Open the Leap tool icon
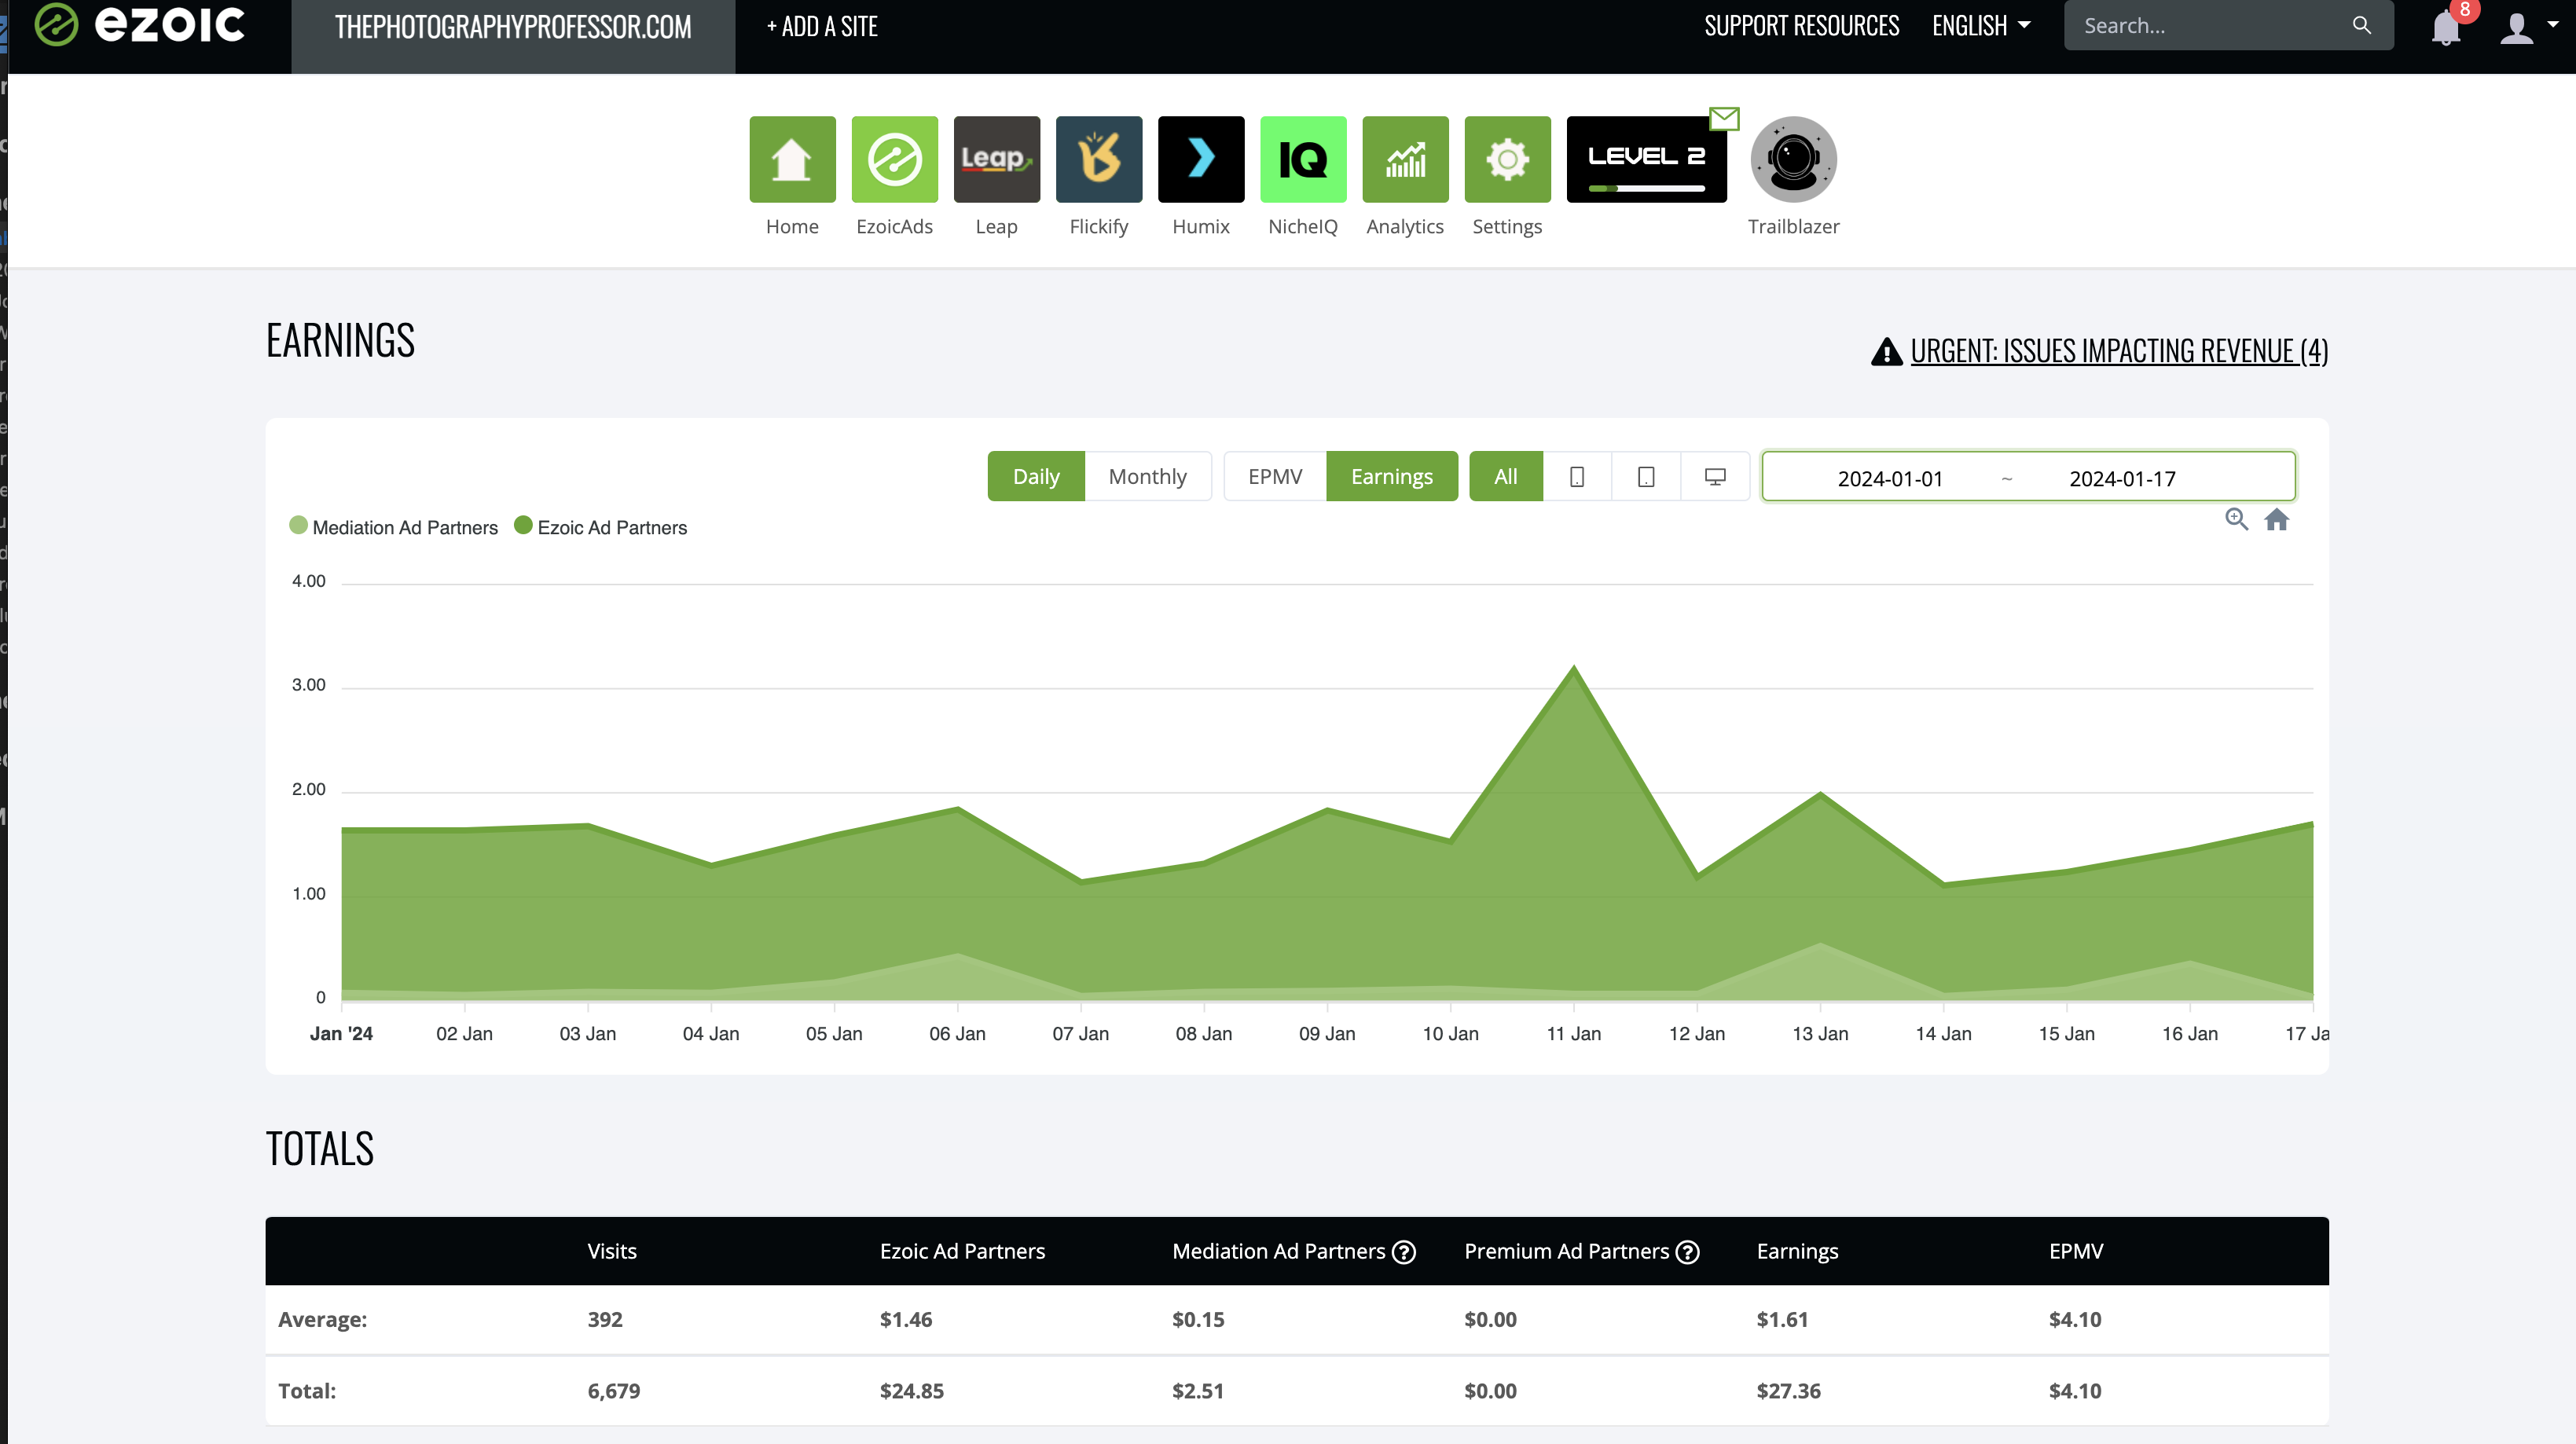Image resolution: width=2576 pixels, height=1444 pixels. [x=996, y=159]
